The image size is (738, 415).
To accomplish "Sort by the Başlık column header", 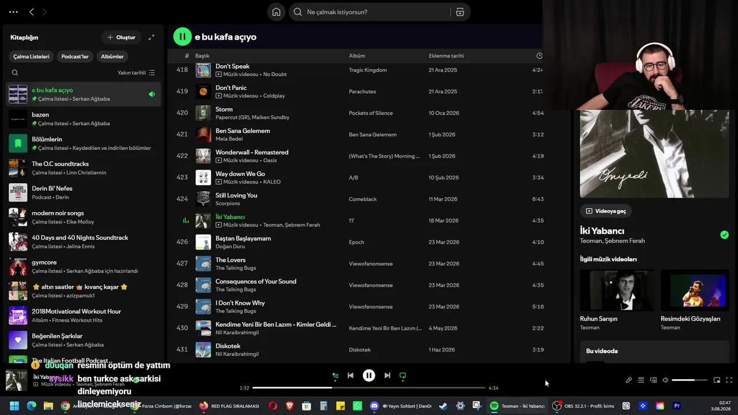I will [202, 56].
